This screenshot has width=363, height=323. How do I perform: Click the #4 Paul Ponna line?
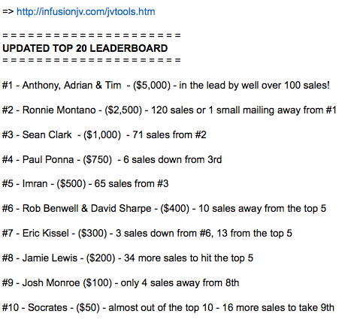(x=112, y=159)
